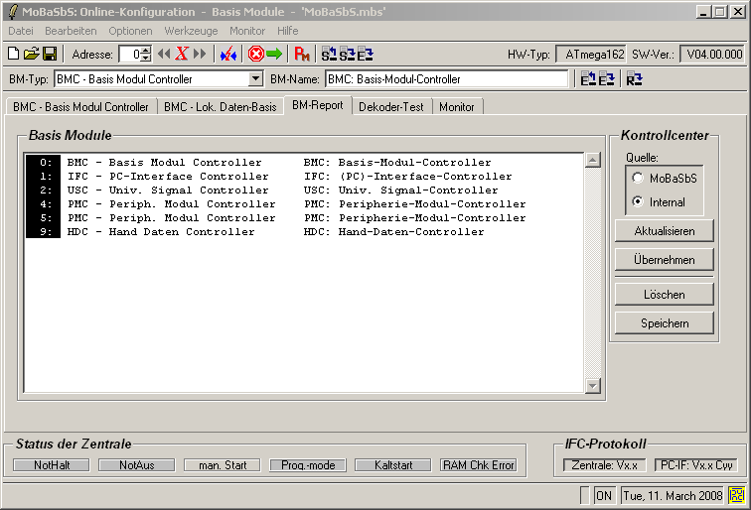This screenshot has height=510, width=751.
Task: Click the double left arrow icon
Action: 165,55
